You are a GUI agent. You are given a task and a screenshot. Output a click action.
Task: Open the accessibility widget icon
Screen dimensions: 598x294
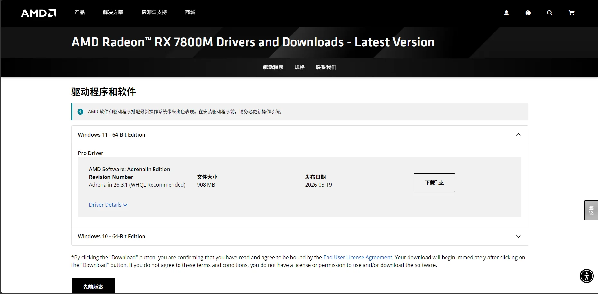tap(587, 276)
